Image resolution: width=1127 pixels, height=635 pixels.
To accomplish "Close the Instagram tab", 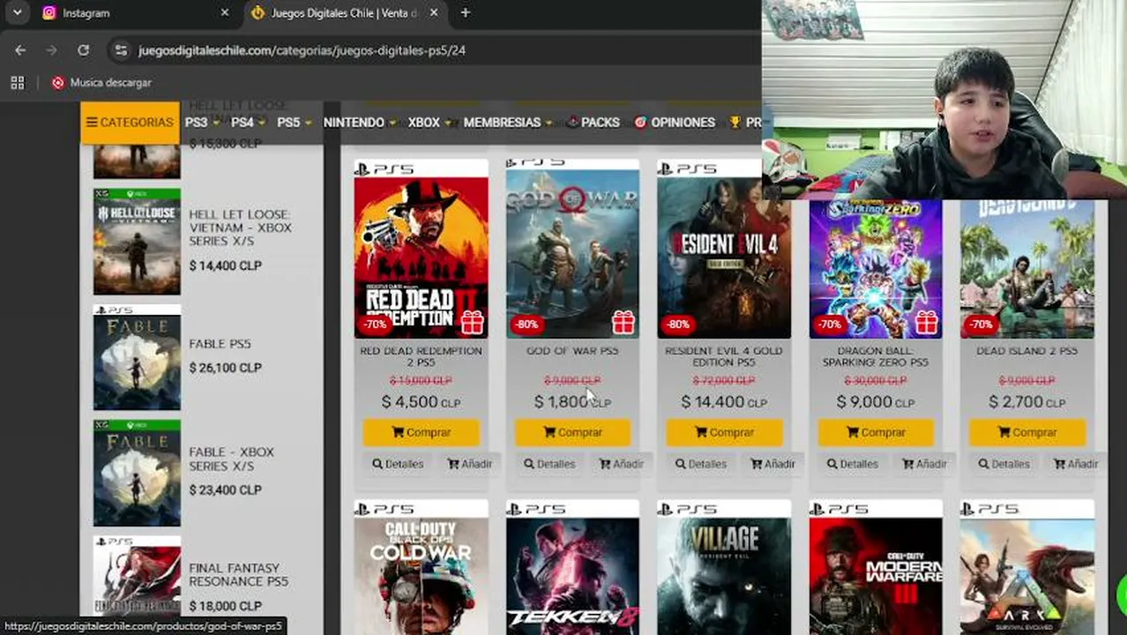I will (224, 13).
